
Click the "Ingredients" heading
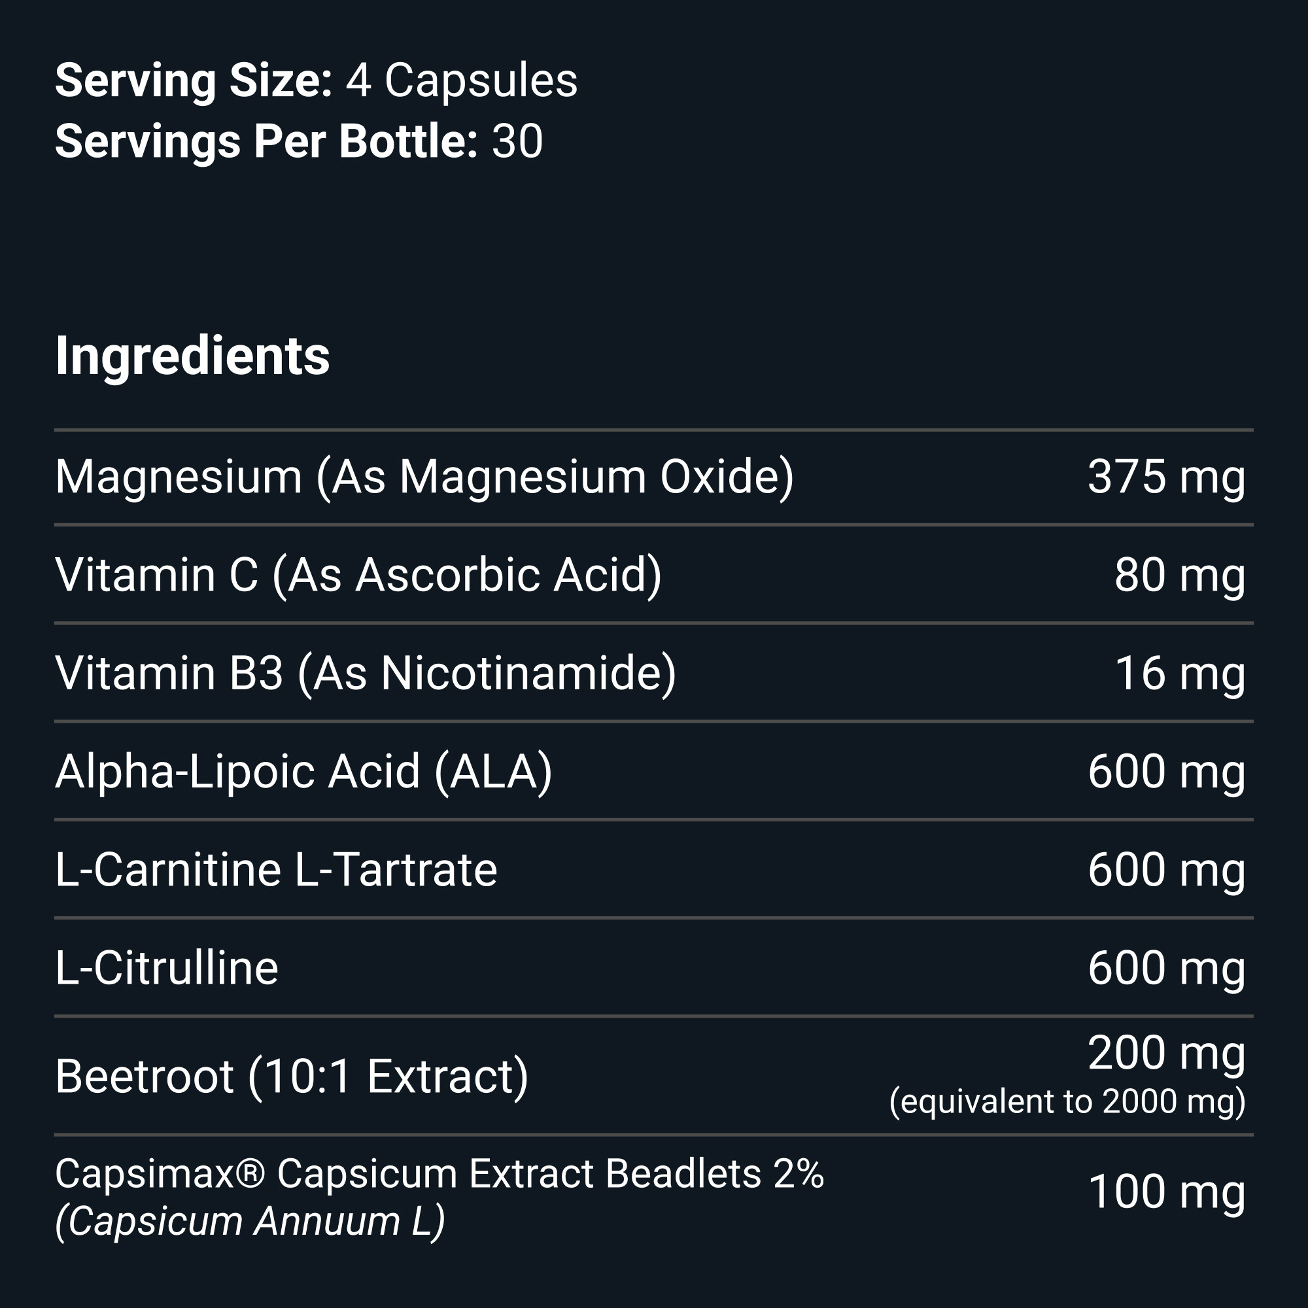click(x=192, y=356)
